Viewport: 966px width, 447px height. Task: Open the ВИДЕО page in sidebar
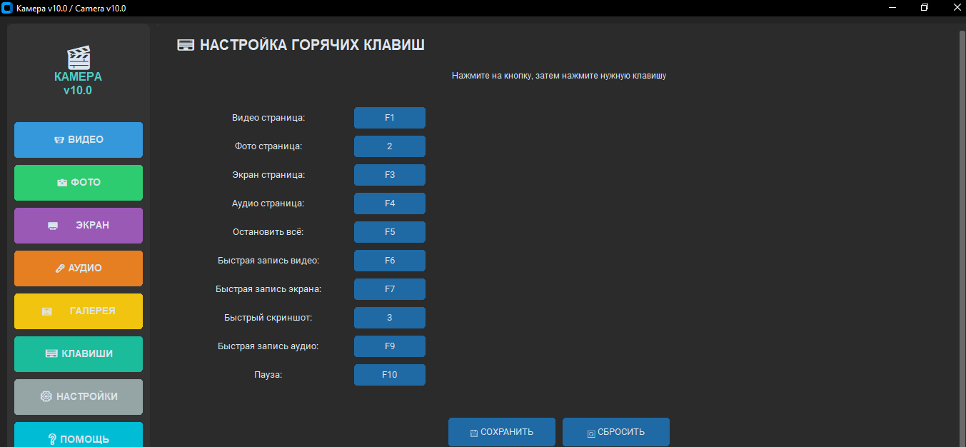[79, 140]
